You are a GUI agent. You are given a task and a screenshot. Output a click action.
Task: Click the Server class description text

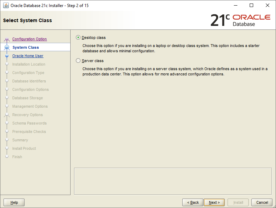click(x=175, y=72)
